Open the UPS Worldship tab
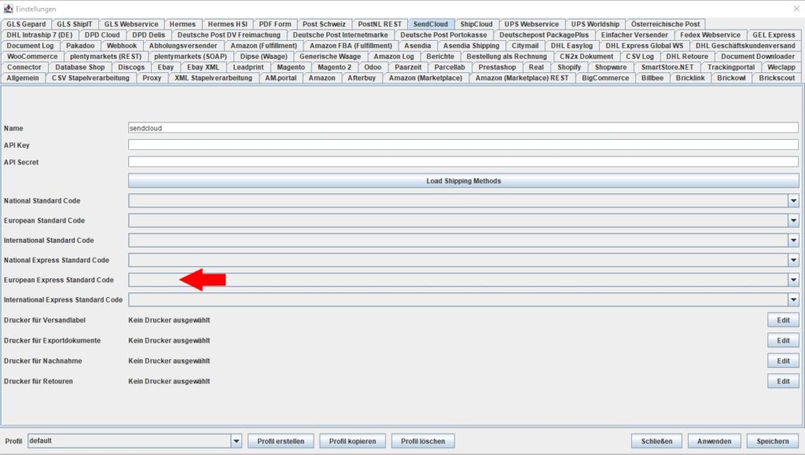The width and height of the screenshot is (805, 455). coord(595,24)
